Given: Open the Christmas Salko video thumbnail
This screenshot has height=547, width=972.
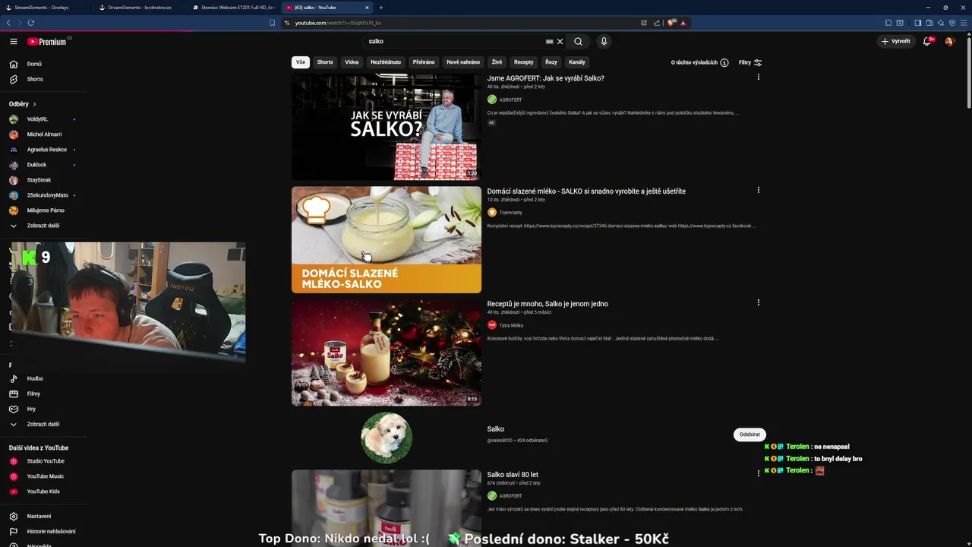Looking at the screenshot, I should (x=387, y=353).
